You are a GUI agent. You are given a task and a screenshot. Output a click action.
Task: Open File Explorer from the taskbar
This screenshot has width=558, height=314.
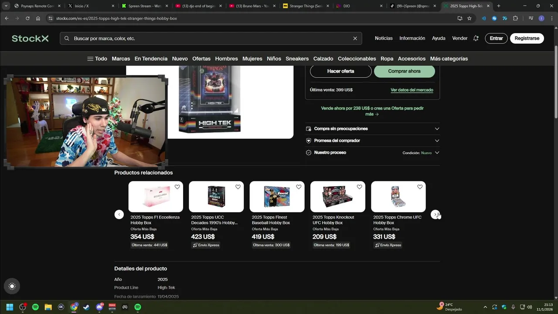tap(48, 307)
